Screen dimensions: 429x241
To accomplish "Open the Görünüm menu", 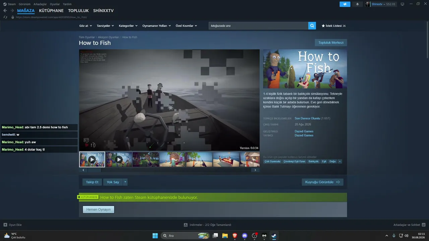I will tap(24, 4).
